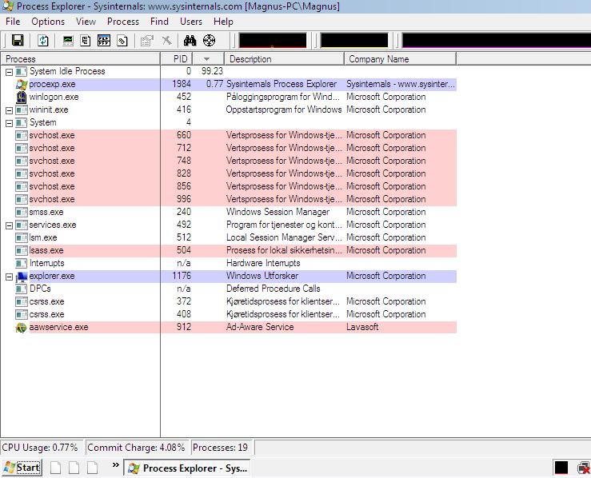Collapse the System Idle Process tree node

click(9, 72)
